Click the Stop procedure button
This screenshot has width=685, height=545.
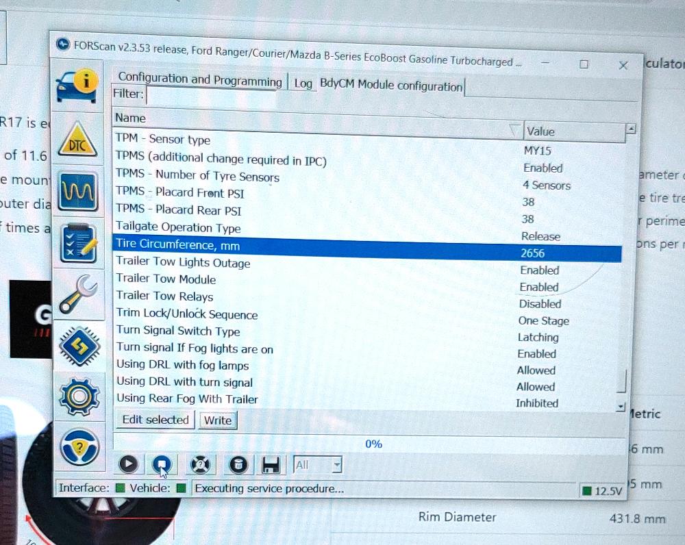(x=162, y=464)
